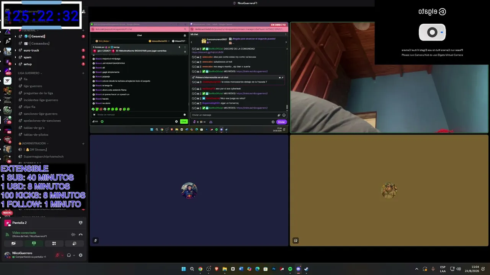The width and height of the screenshot is (490, 275).
Task: Open the ESP LAA language switcher
Action: tap(443, 269)
